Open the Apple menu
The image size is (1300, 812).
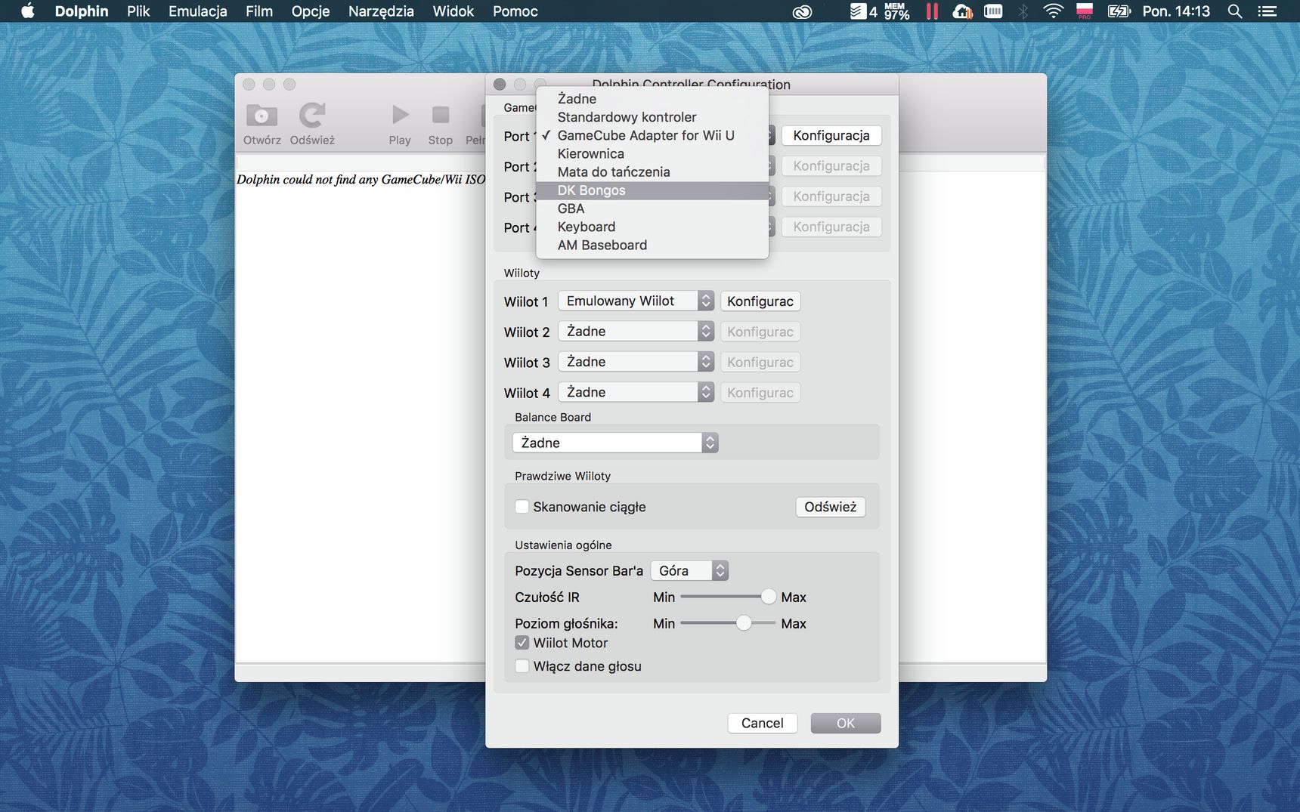click(28, 11)
